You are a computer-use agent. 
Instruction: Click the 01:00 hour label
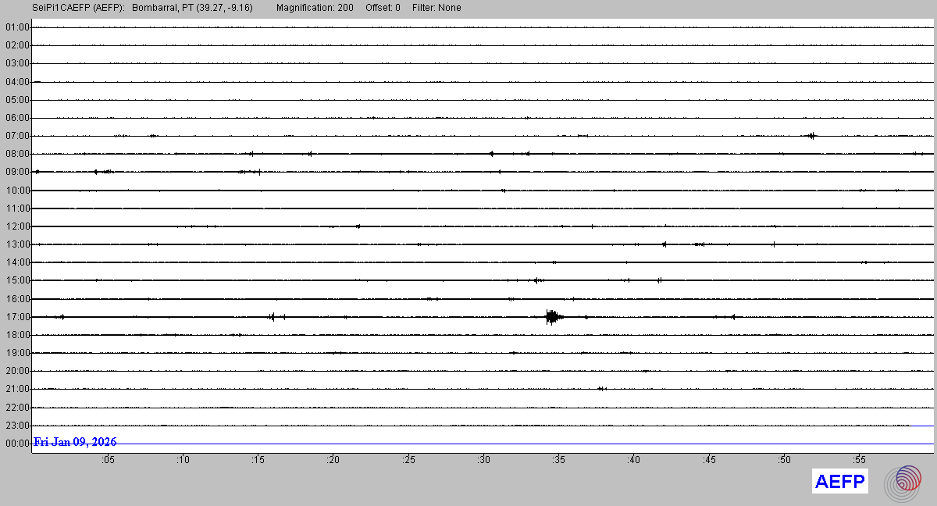coord(17,27)
